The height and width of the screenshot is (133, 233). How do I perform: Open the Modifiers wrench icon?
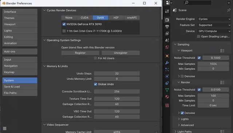click(x=167, y=63)
